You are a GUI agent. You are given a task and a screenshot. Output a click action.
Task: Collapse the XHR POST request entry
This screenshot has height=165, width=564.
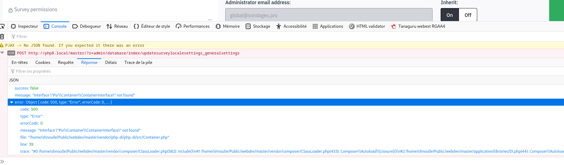coord(2,53)
